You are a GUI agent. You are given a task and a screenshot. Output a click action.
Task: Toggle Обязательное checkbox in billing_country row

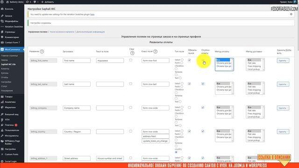tap(189, 131)
